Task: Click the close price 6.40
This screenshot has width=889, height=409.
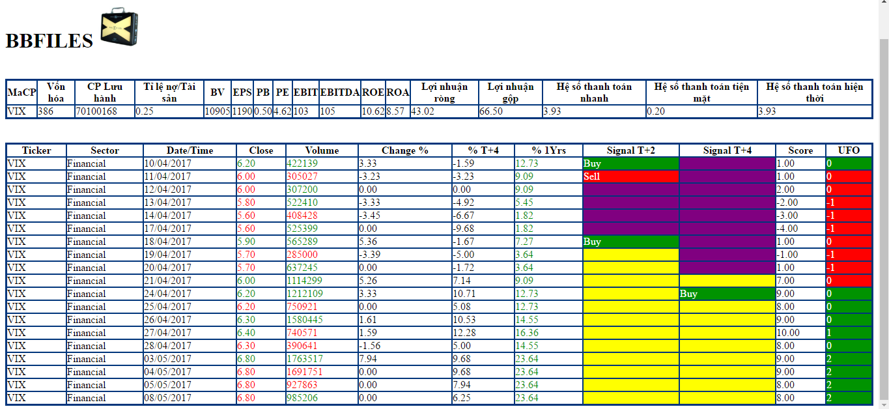Action: click(x=246, y=333)
